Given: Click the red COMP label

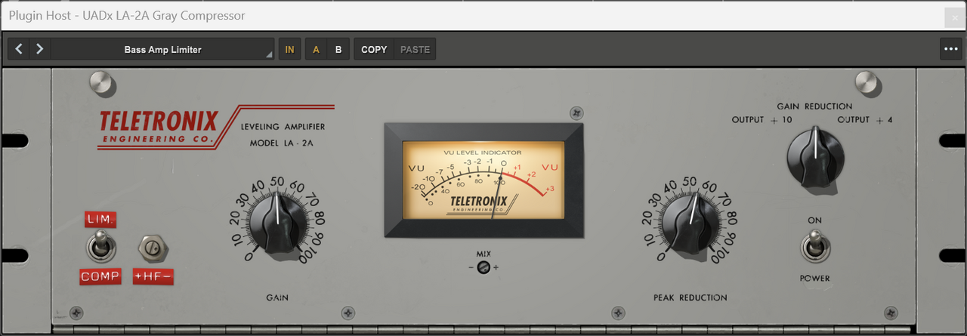Looking at the screenshot, I should pyautogui.click(x=100, y=277).
